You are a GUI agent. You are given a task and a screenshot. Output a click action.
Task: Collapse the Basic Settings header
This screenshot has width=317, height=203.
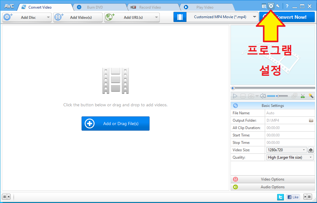pos(273,106)
